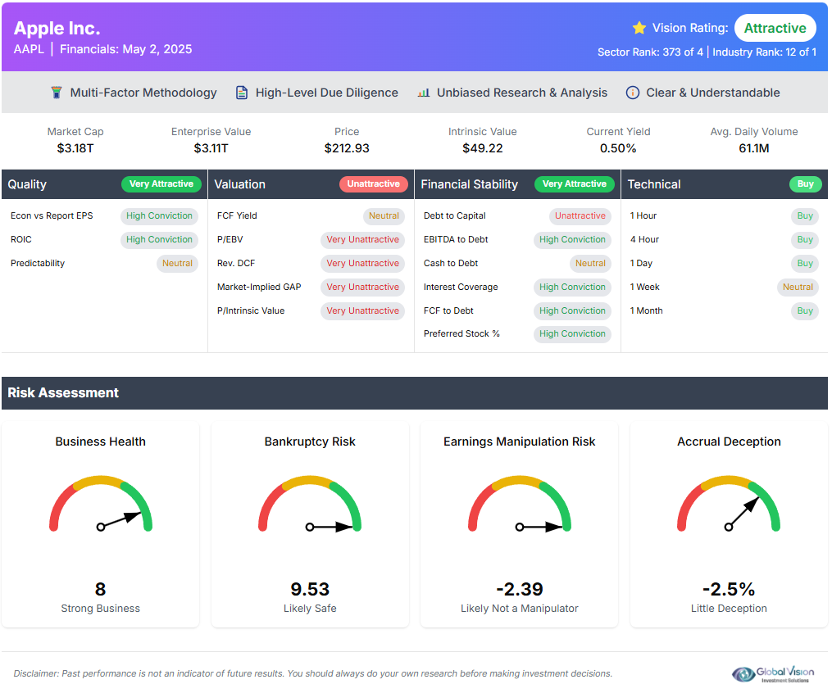Click the Bankruptcy Risk gauge
Viewport: 832px width, 693px height.
click(x=310, y=505)
